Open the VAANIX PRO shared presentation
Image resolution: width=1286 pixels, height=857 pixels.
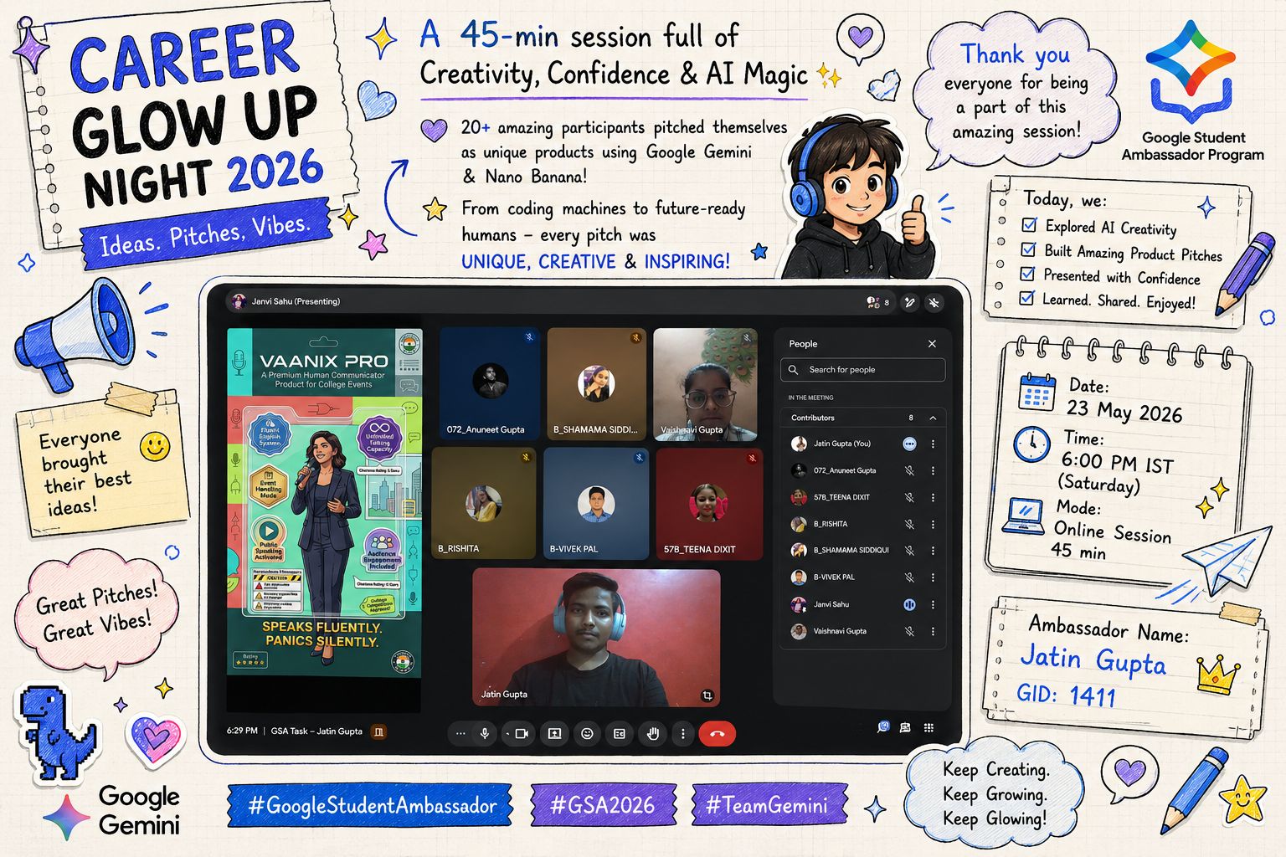[324, 502]
